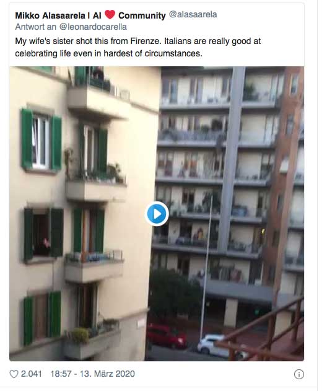Click the 2.041 likes count
This screenshot has height=391, width=327.
[31, 374]
